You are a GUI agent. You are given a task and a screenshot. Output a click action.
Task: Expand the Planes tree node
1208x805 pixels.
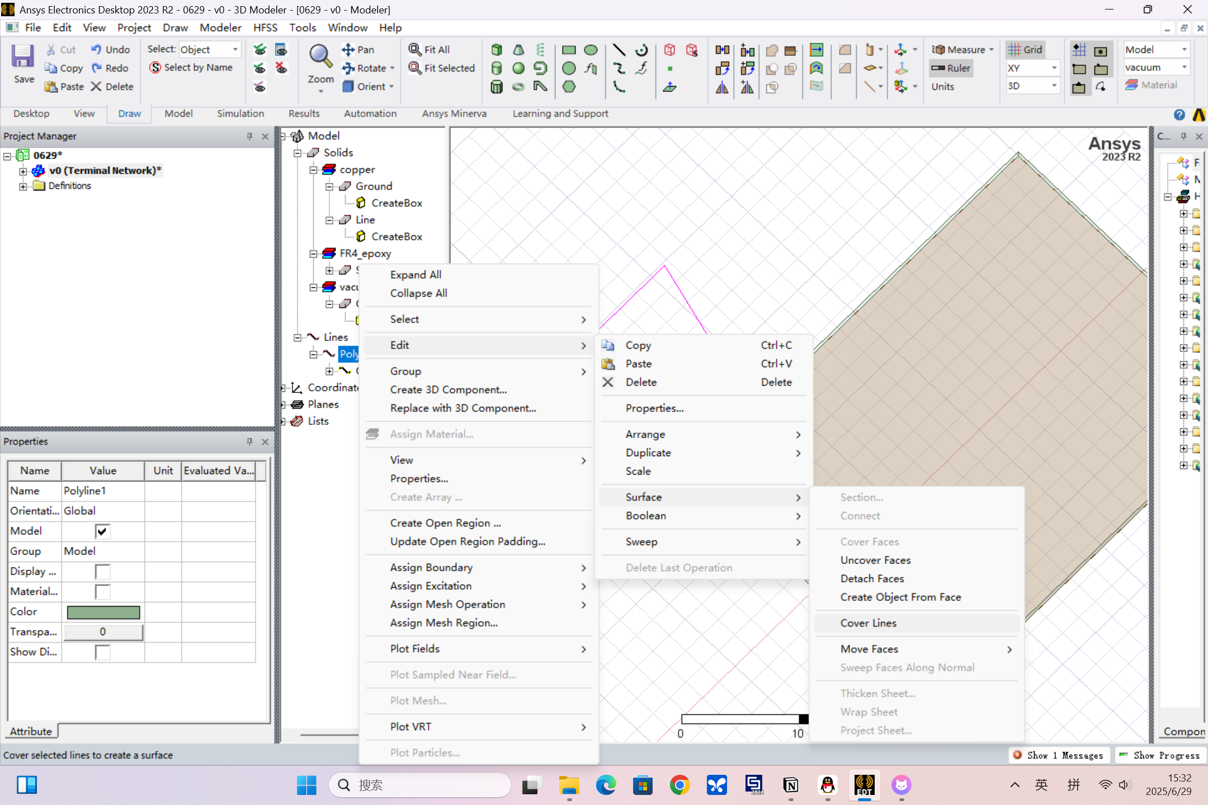pyautogui.click(x=284, y=405)
